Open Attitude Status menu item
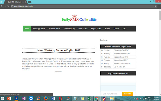 click(x=54, y=29)
